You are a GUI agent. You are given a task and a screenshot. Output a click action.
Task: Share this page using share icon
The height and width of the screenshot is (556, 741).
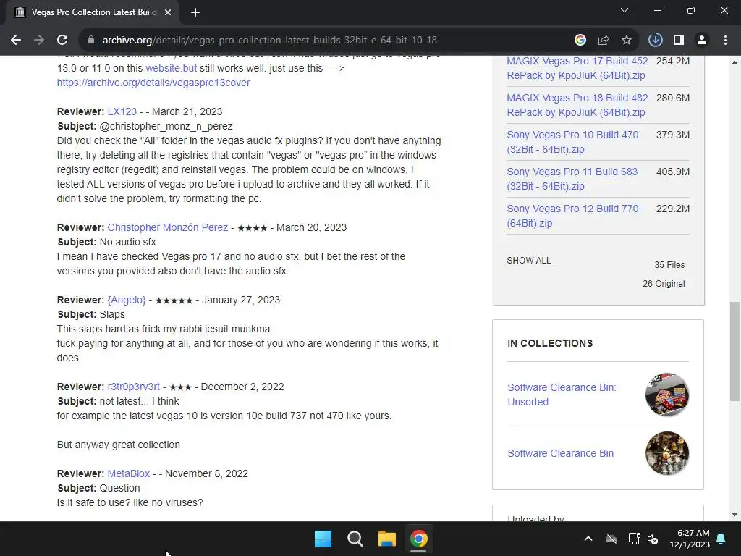[x=604, y=41]
